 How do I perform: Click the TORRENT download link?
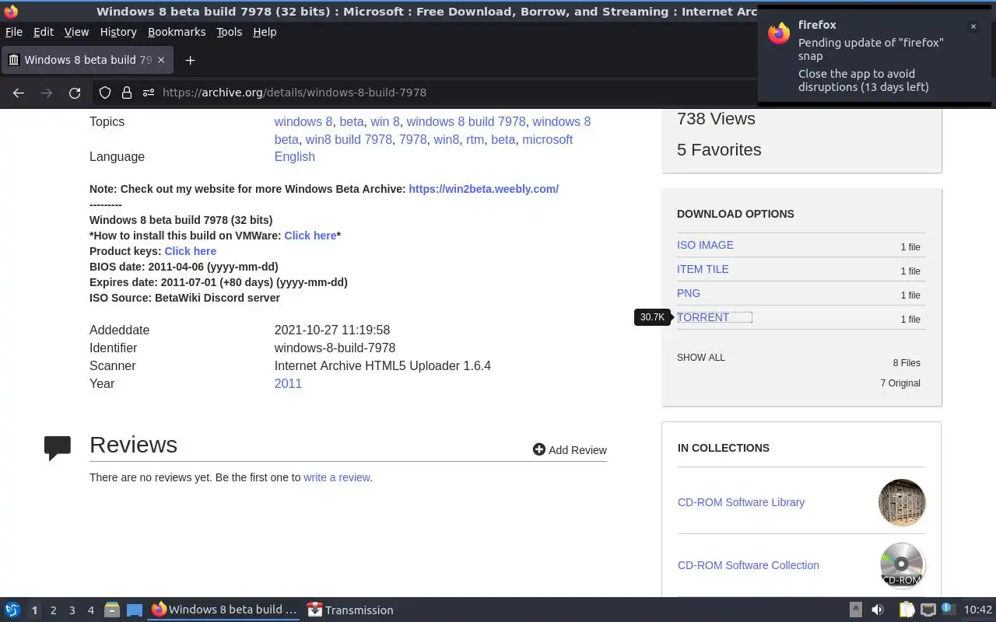[703, 317]
